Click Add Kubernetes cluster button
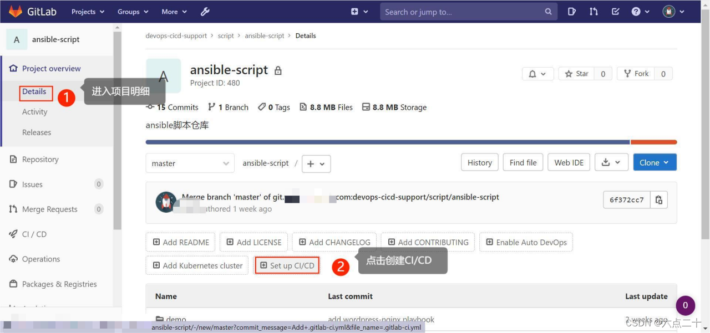The height and width of the screenshot is (333, 710). (197, 265)
